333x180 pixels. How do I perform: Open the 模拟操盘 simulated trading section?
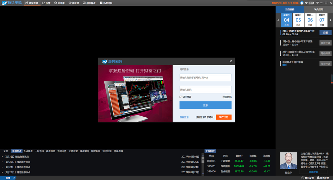pyautogui.click(x=89, y=3)
